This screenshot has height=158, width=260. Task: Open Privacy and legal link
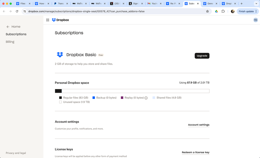pyautogui.click(x=16, y=153)
